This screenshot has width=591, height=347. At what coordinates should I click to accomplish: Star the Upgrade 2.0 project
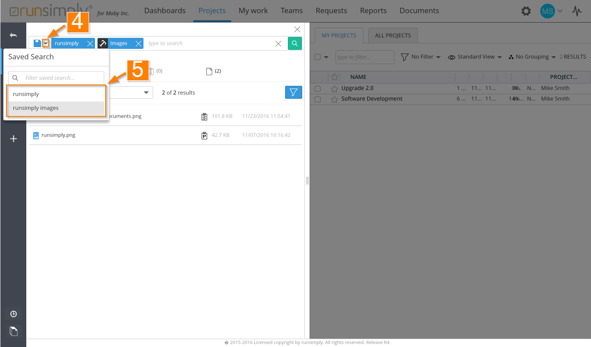[x=334, y=89]
